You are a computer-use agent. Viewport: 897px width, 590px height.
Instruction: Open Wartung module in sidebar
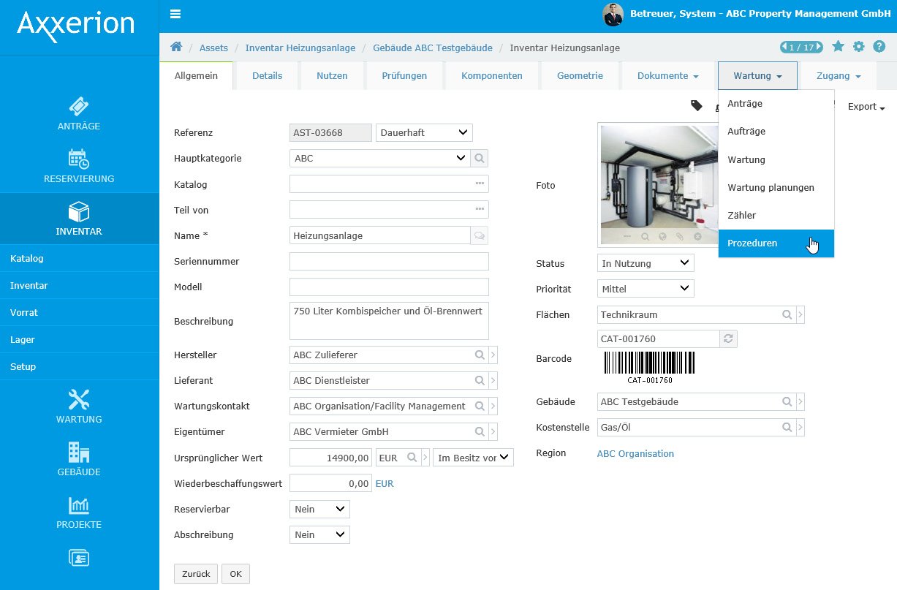[x=79, y=406]
